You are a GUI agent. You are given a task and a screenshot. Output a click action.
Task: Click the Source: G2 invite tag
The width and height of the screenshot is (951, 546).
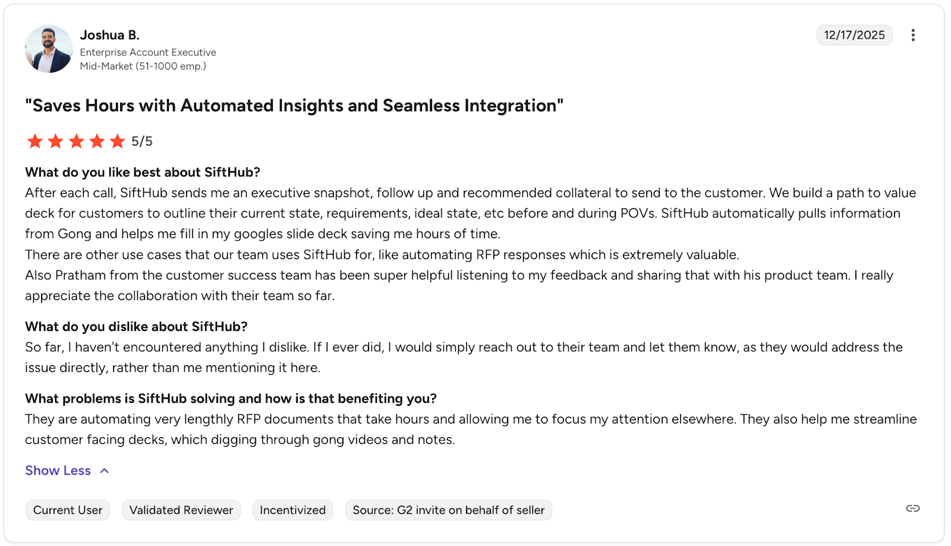448,510
